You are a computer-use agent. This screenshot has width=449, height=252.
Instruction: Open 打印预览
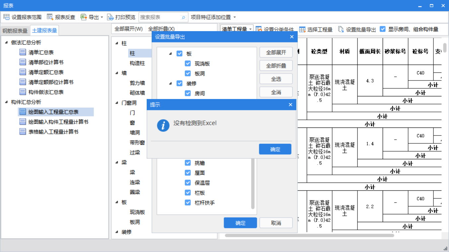click(x=121, y=17)
